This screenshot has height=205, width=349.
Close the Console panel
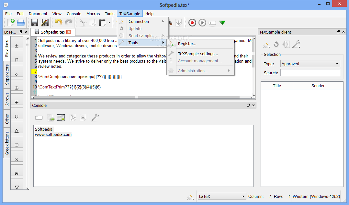point(253,105)
